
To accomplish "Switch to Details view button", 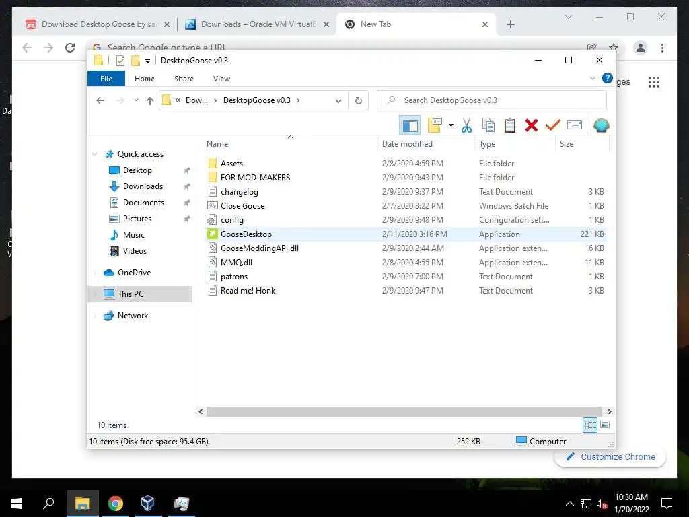I will tap(590, 425).
